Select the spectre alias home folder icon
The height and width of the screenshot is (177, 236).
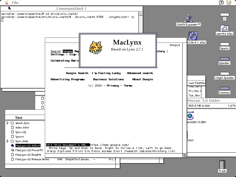click(x=224, y=28)
